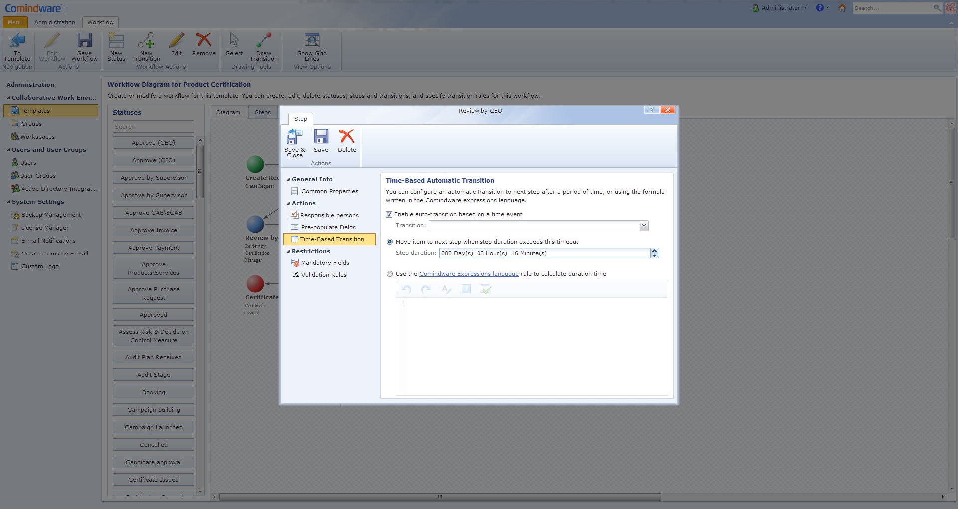Click the Statuses search field
958x509 pixels.
click(x=153, y=127)
